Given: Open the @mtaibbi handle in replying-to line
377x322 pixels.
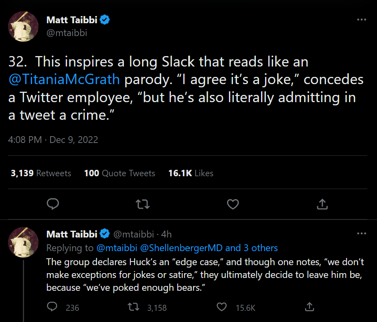Looking at the screenshot, I should (117, 248).
